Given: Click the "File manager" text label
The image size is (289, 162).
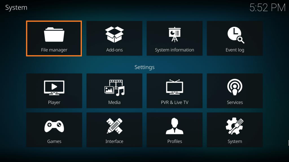Looking at the screenshot, I should click(x=54, y=50).
